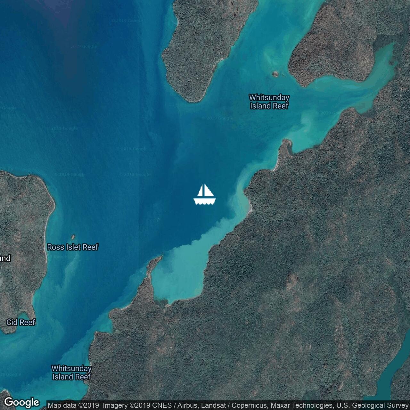Viewport: 410px width, 410px height.
Task: Click the upper-right Whitsunday Island Reef label
Action: click(269, 102)
